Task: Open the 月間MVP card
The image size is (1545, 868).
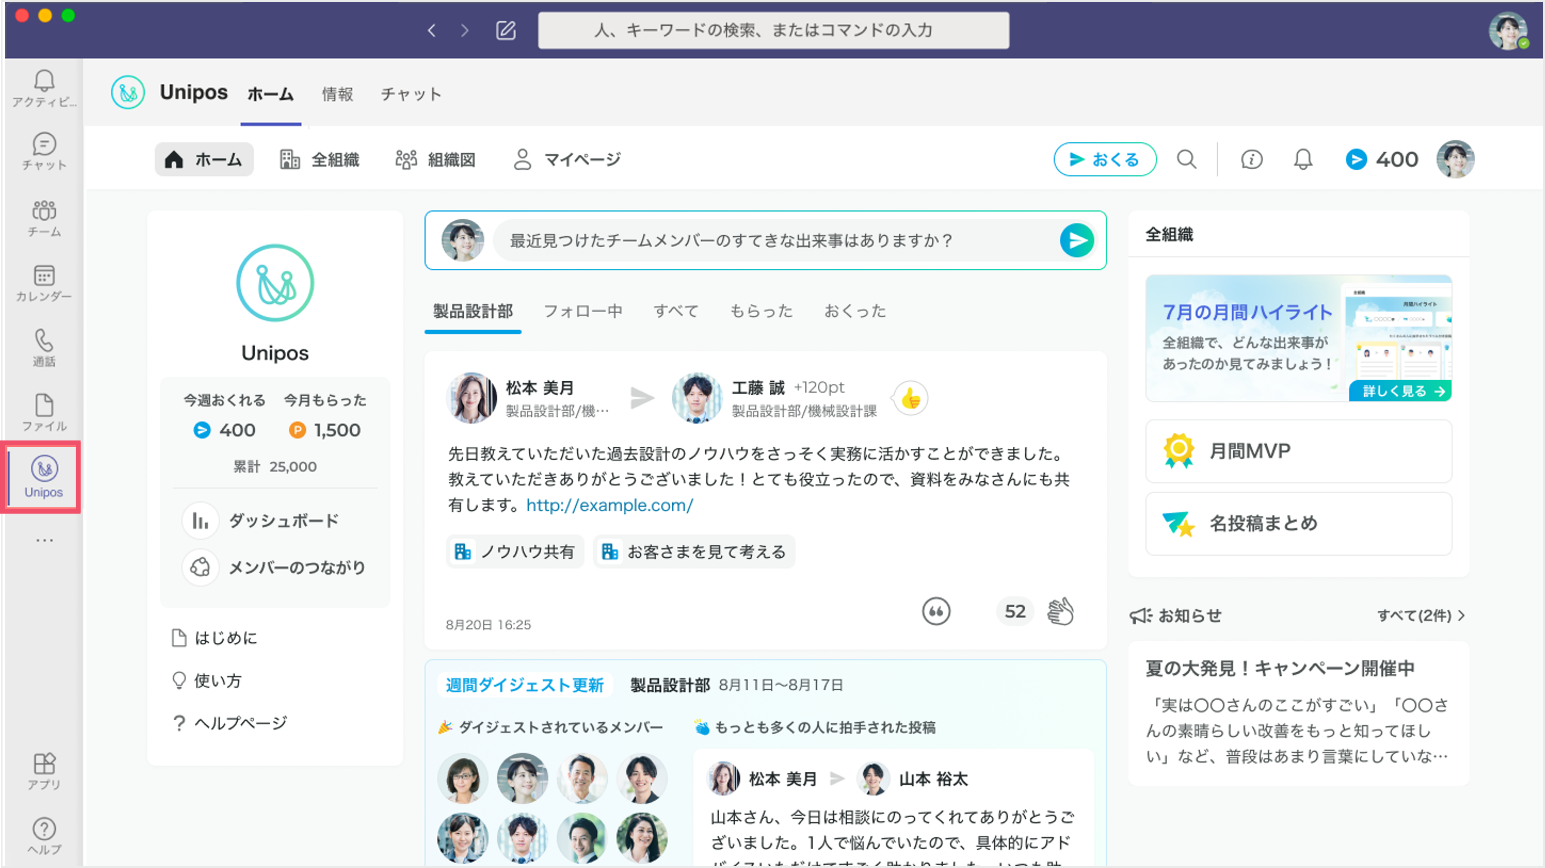Action: click(x=1298, y=451)
